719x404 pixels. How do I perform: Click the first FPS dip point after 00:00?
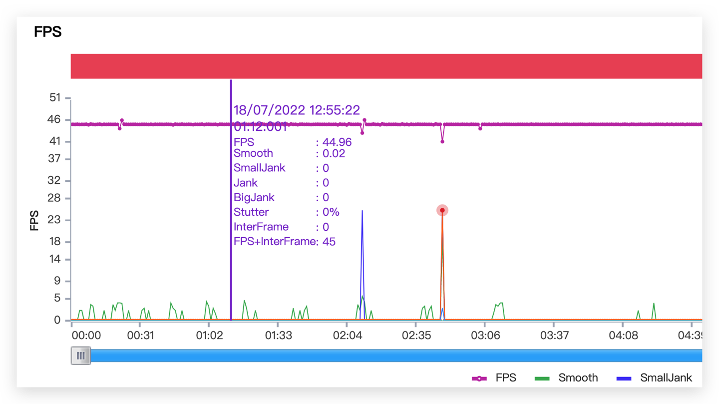(x=120, y=129)
